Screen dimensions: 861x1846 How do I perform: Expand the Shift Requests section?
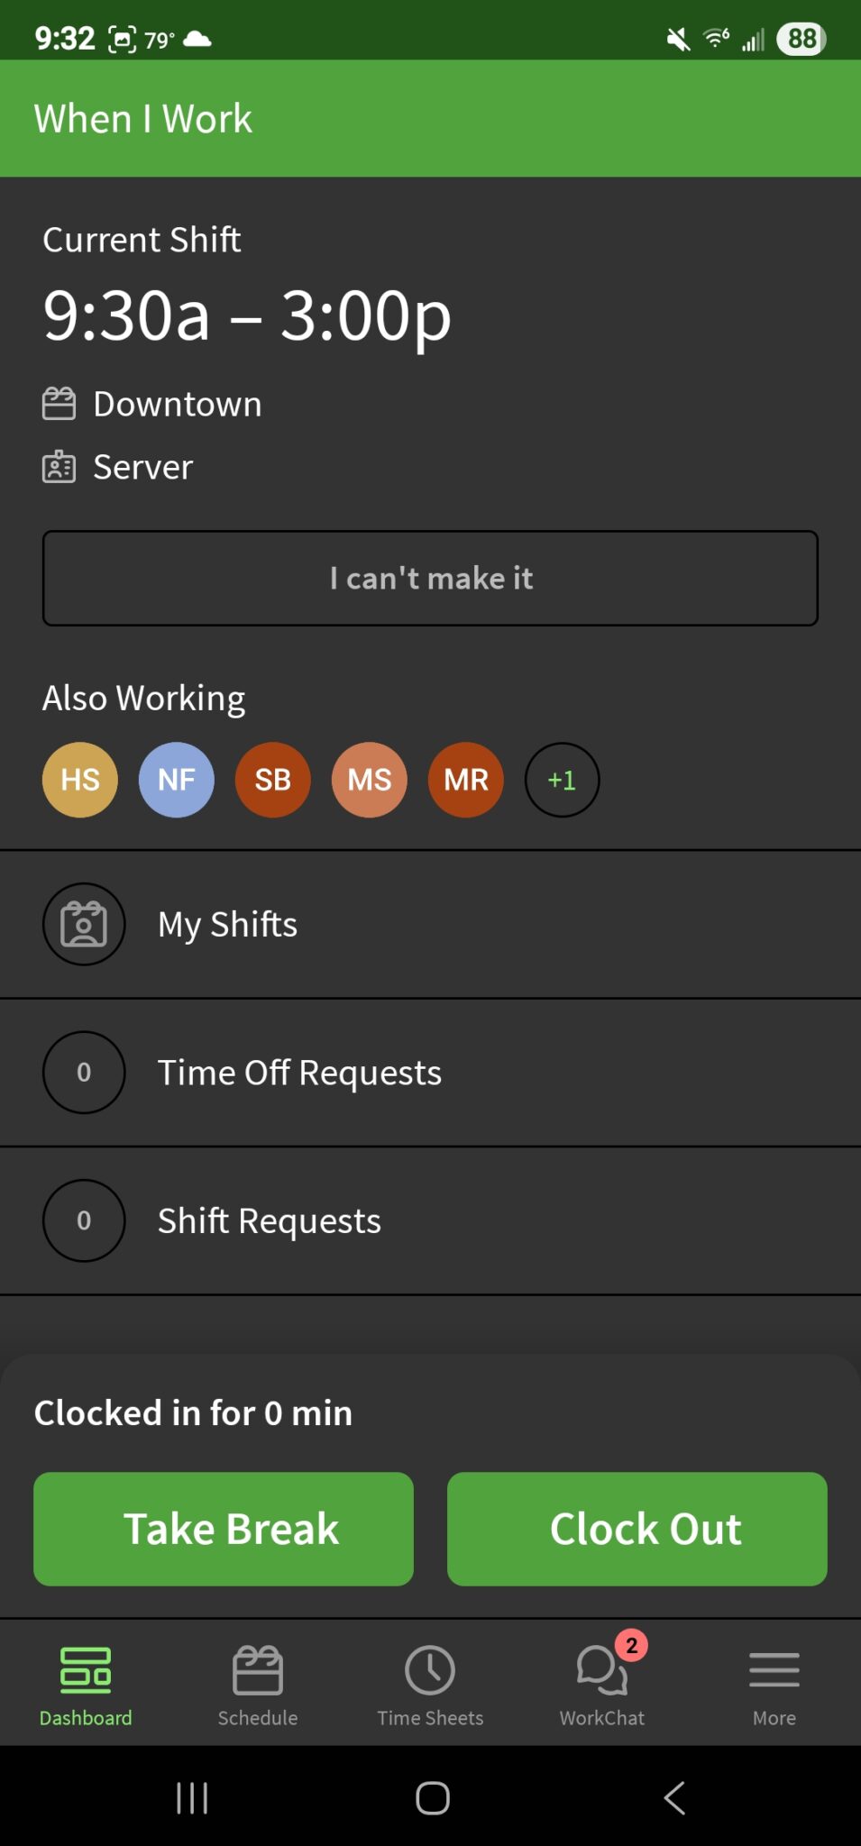tap(268, 1220)
